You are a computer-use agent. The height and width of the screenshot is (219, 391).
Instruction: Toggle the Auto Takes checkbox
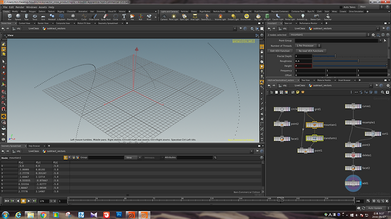(341, 7)
